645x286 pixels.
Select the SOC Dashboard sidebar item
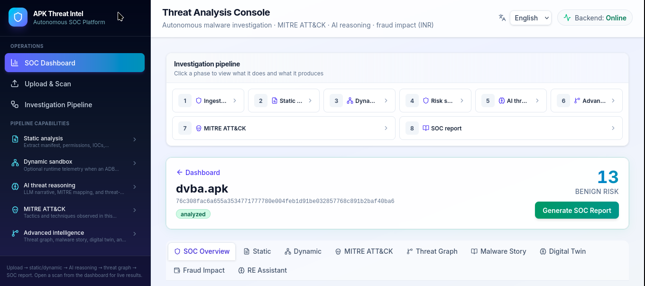pos(74,63)
